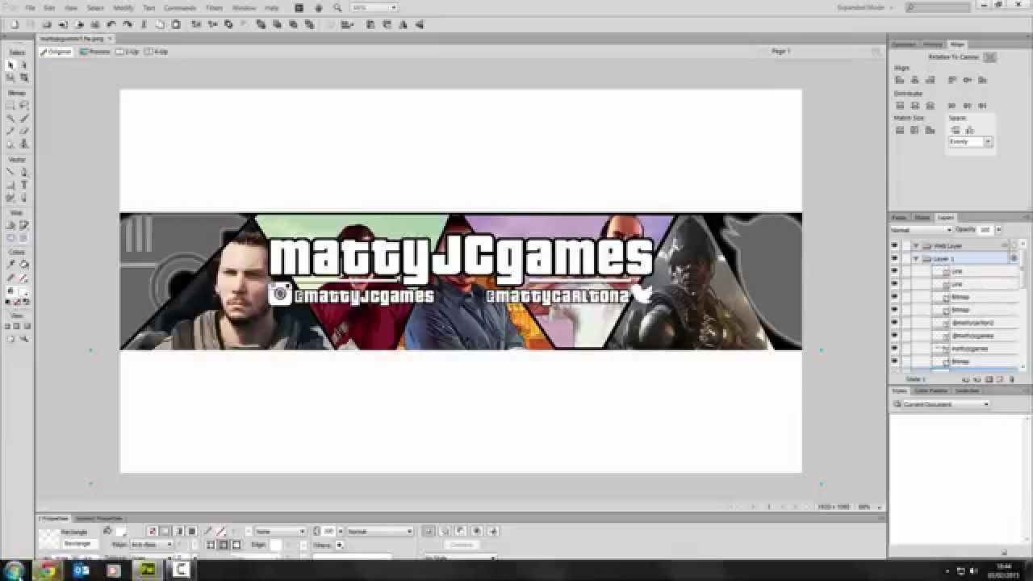Viewport: 1033px width, 581px height.
Task: Click the fill color swatch in Properties
Action: pyautogui.click(x=122, y=532)
